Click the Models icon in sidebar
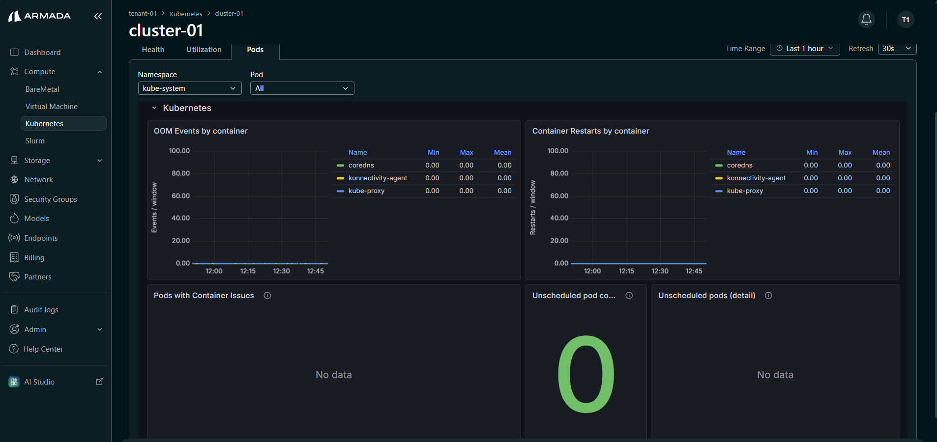 (x=14, y=218)
